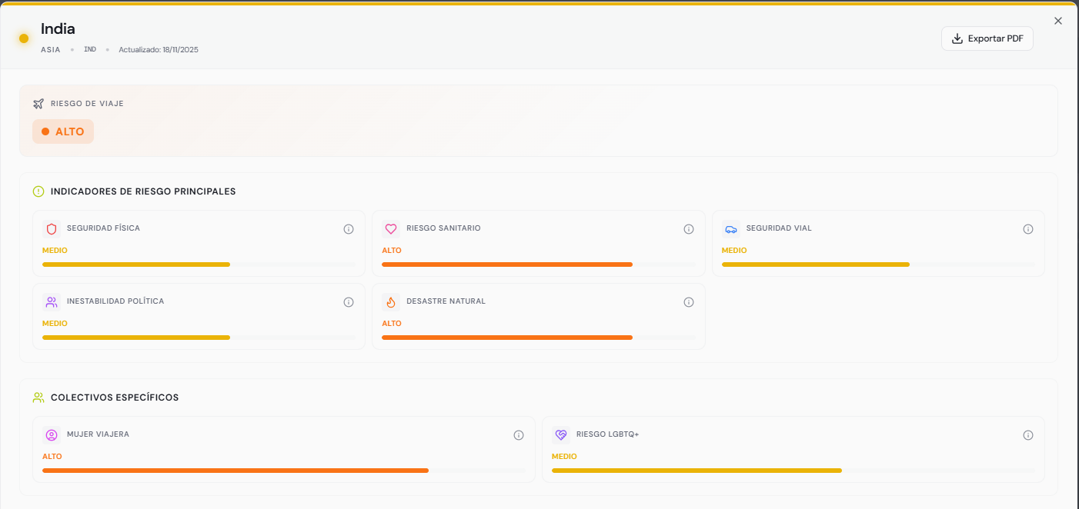Viewport: 1079px width, 509px height.
Task: Export the India report as PDF
Action: point(987,38)
